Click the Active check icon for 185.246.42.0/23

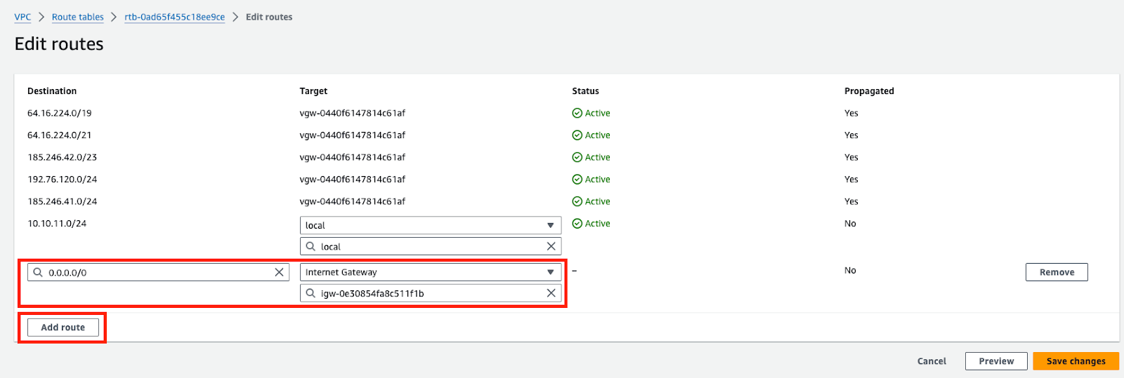pos(577,157)
